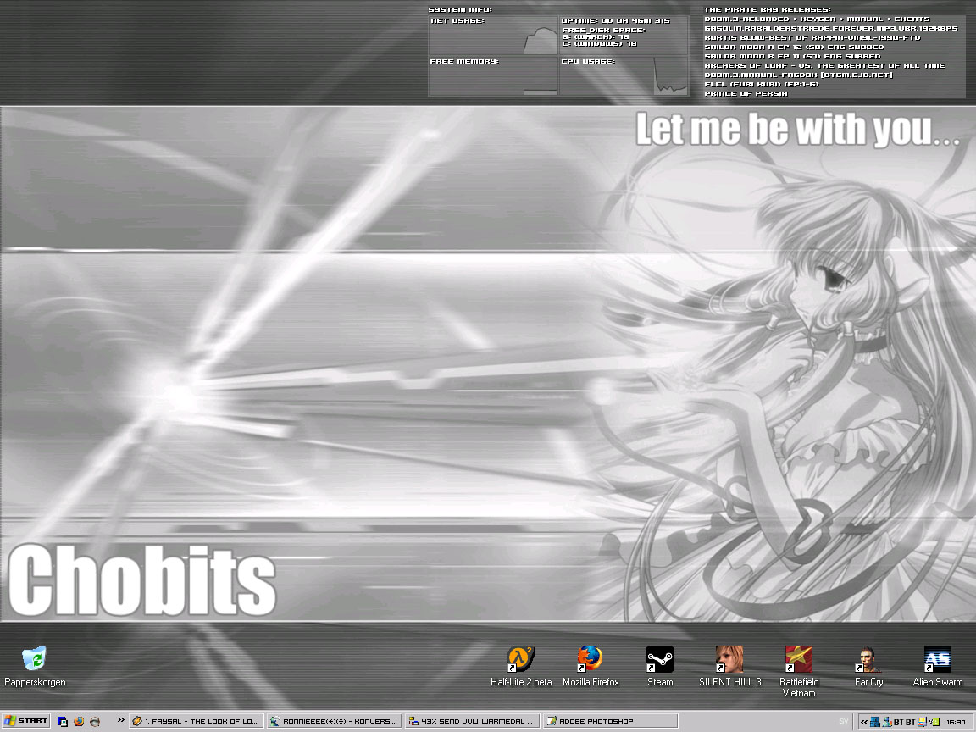Click the first BT tray icon
The width and height of the screenshot is (976, 732).
(900, 722)
